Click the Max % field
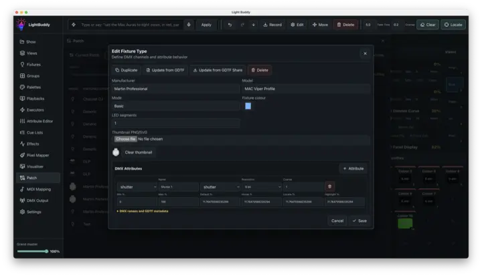This screenshot has height=276, width=482. pos(179,202)
